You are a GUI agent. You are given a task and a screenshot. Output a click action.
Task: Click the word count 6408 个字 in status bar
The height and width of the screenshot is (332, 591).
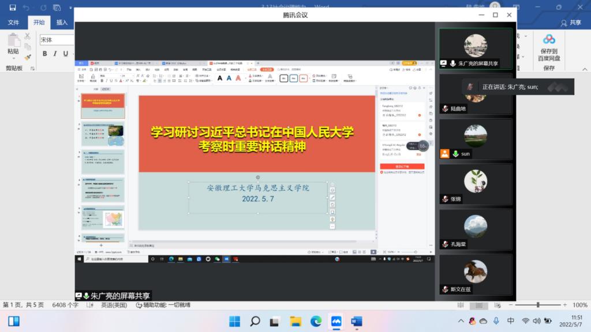point(65,305)
